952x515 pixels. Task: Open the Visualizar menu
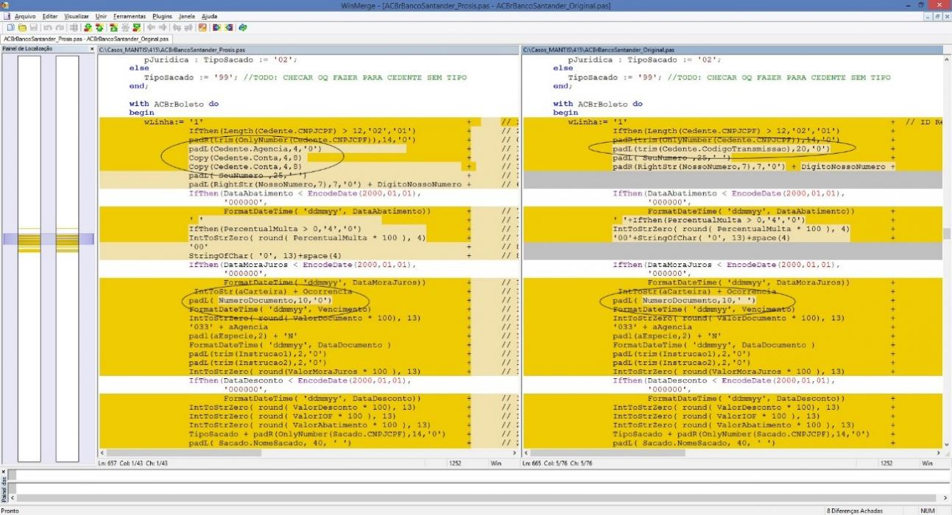[77, 15]
